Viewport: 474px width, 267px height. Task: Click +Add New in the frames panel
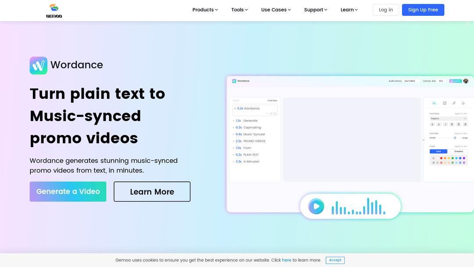[x=272, y=101]
